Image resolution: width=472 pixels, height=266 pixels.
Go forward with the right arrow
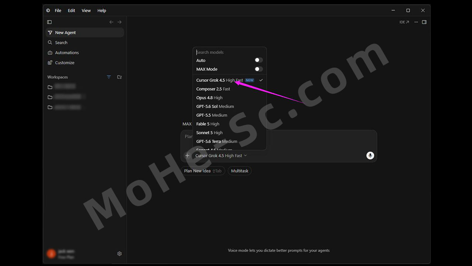coord(119,22)
